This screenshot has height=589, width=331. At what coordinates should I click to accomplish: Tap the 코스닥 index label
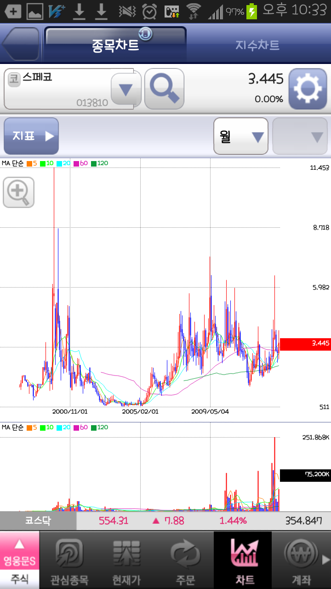pyautogui.click(x=38, y=521)
